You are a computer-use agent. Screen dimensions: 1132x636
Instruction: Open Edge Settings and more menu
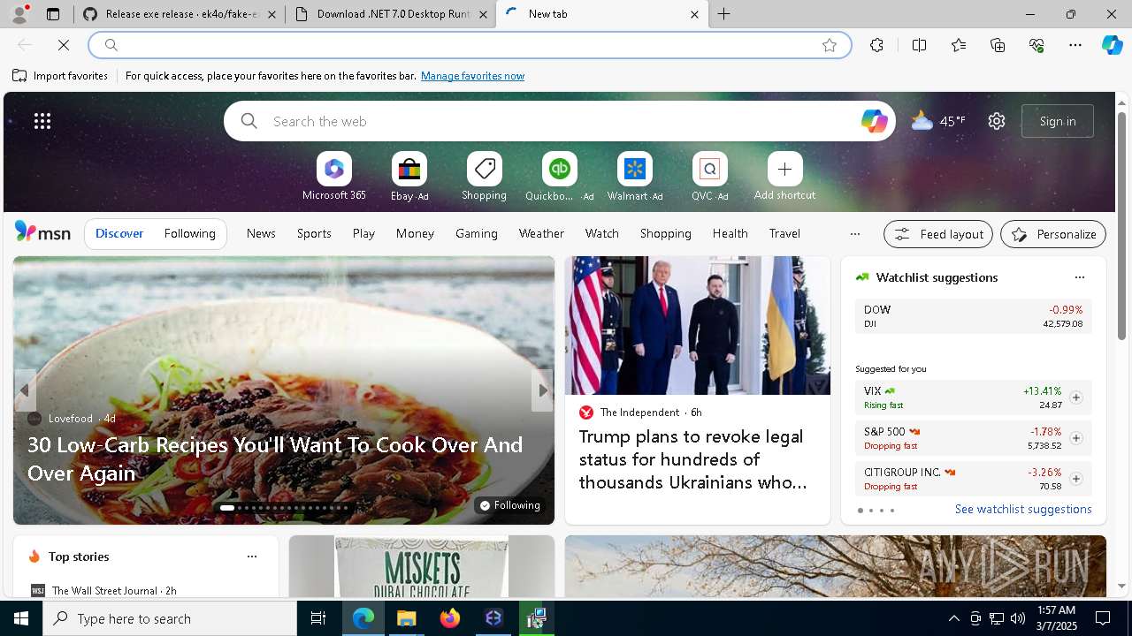click(x=1075, y=45)
